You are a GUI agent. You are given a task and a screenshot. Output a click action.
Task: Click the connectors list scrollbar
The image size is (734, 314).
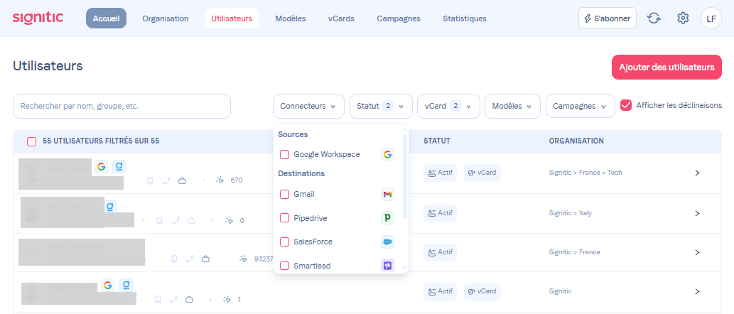click(x=405, y=175)
